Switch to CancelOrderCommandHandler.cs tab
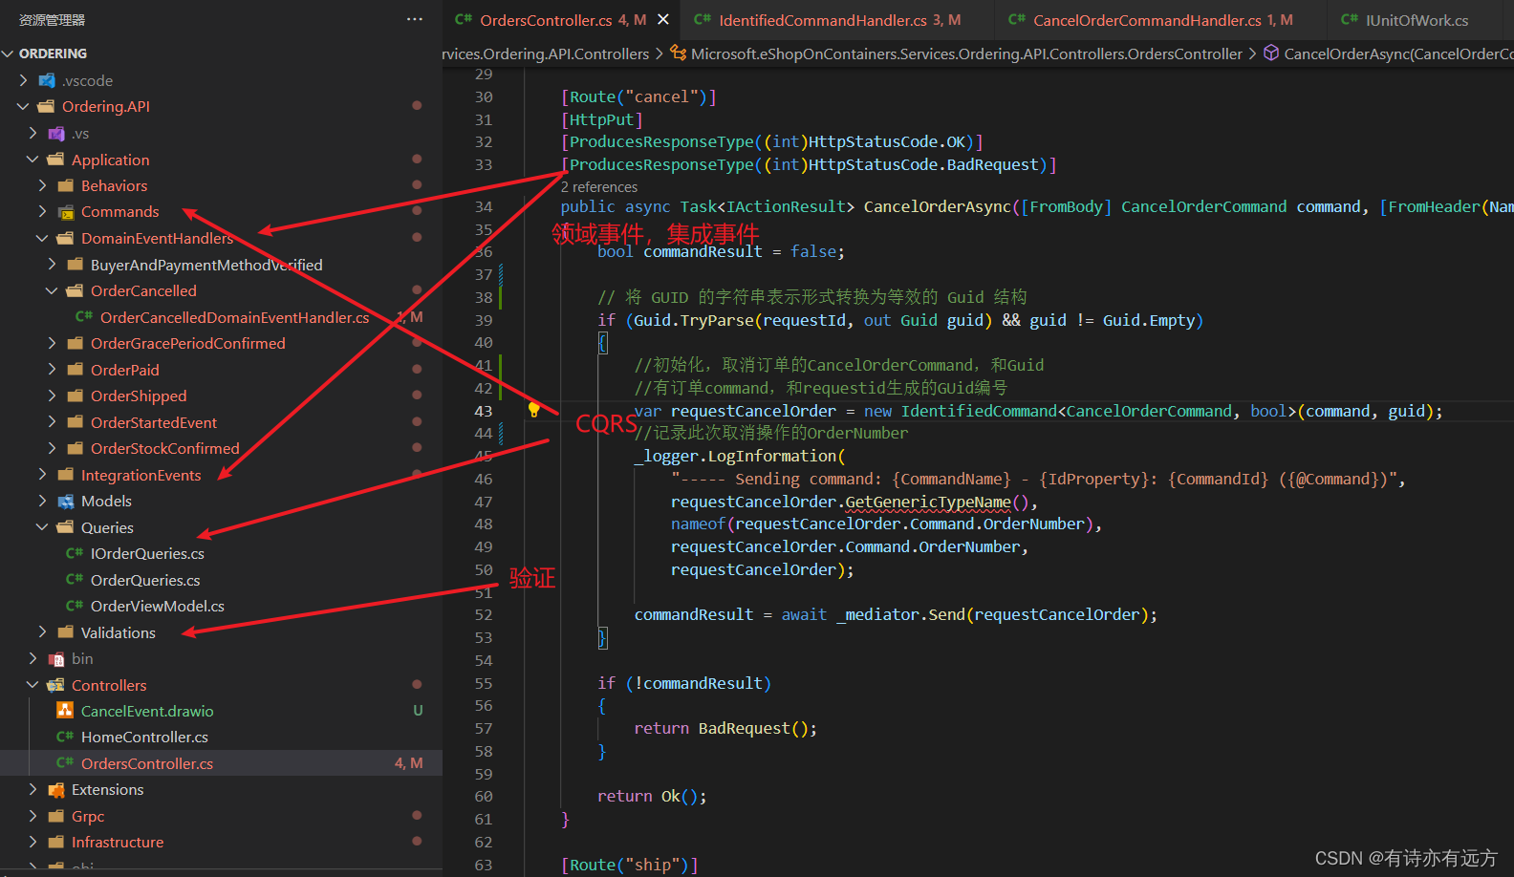Screen dimensions: 1514x877 1151,20
